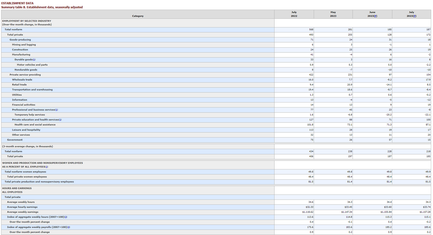Image resolution: width=433 pixels, height=235 pixels.
Task: Click the 231 Private service-providing May 2023 value
Action: [x=350, y=75]
